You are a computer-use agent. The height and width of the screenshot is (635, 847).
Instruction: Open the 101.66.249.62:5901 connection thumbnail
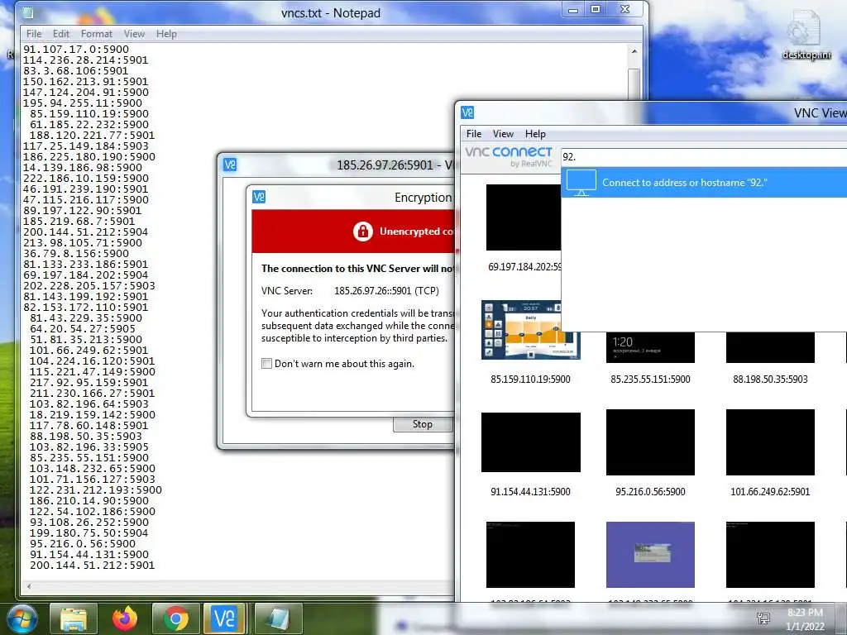[x=770, y=442]
